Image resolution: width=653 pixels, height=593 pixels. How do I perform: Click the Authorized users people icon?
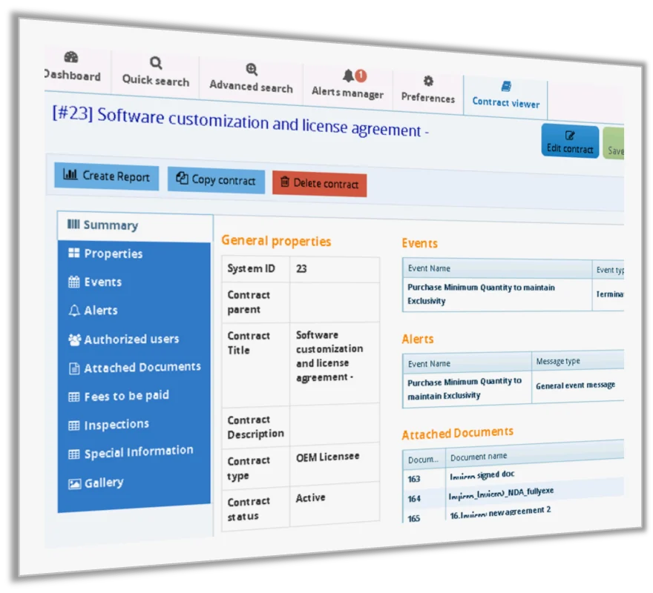click(x=74, y=339)
